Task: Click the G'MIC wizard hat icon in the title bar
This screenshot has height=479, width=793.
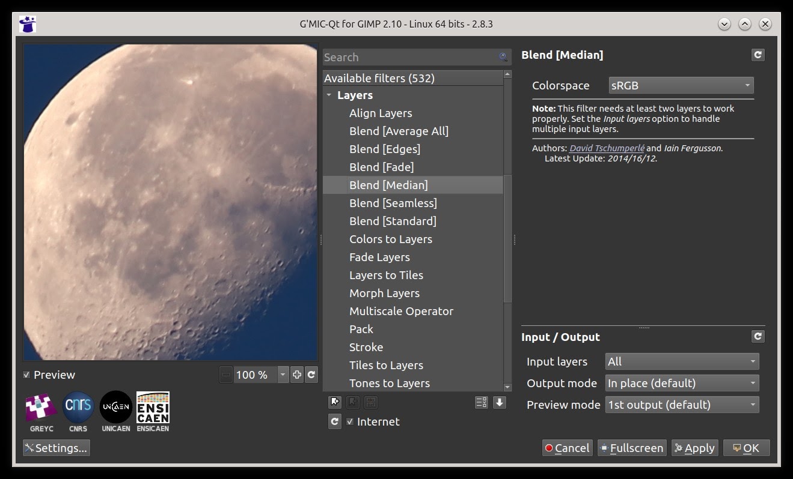Action: [x=28, y=24]
